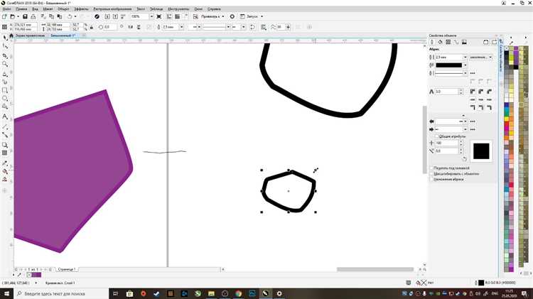The width and height of the screenshot is (533, 299).
Task: Select the Crop tool
Action: tap(5, 55)
